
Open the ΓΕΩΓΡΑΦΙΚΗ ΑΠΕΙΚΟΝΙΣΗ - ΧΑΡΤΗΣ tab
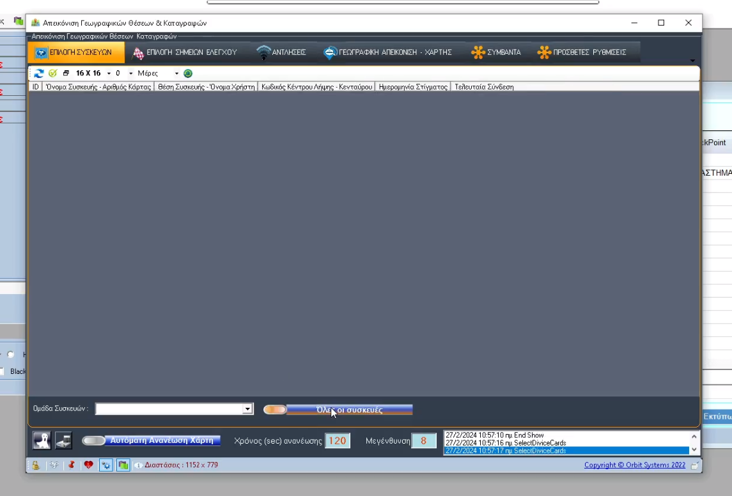387,52
